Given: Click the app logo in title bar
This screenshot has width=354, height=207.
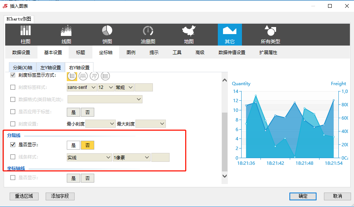Looking at the screenshot, I should [x=5, y=6].
